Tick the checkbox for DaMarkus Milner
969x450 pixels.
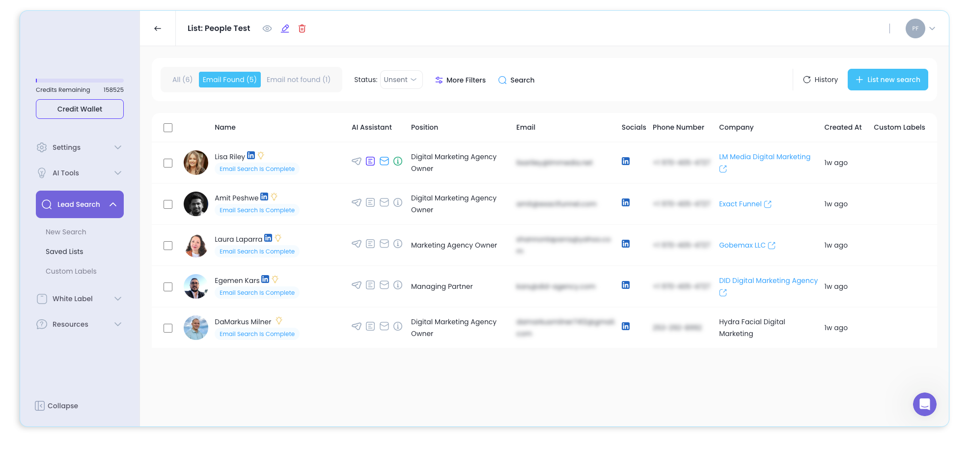(168, 328)
